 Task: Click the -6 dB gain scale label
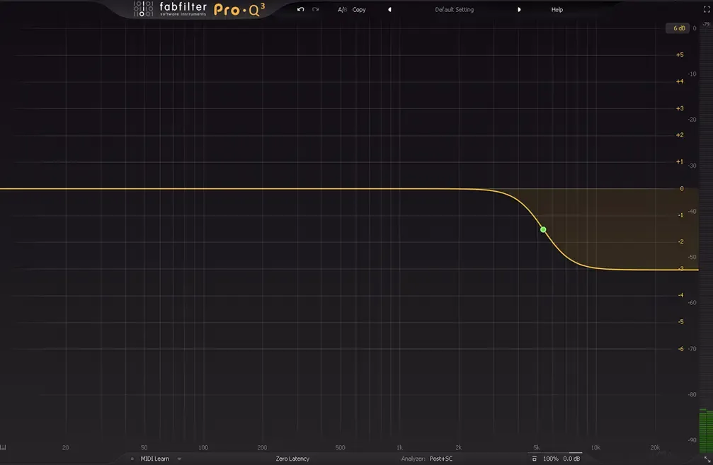pos(680,349)
